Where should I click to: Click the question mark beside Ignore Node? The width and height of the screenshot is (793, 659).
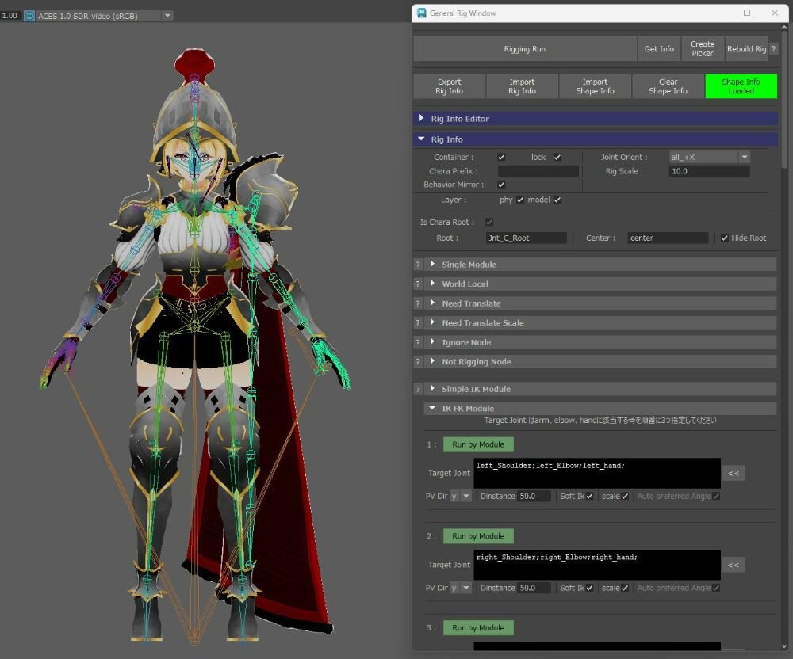point(418,343)
